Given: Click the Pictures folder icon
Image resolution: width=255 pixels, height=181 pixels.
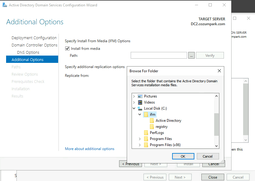Looking at the screenshot, I should 140,96.
